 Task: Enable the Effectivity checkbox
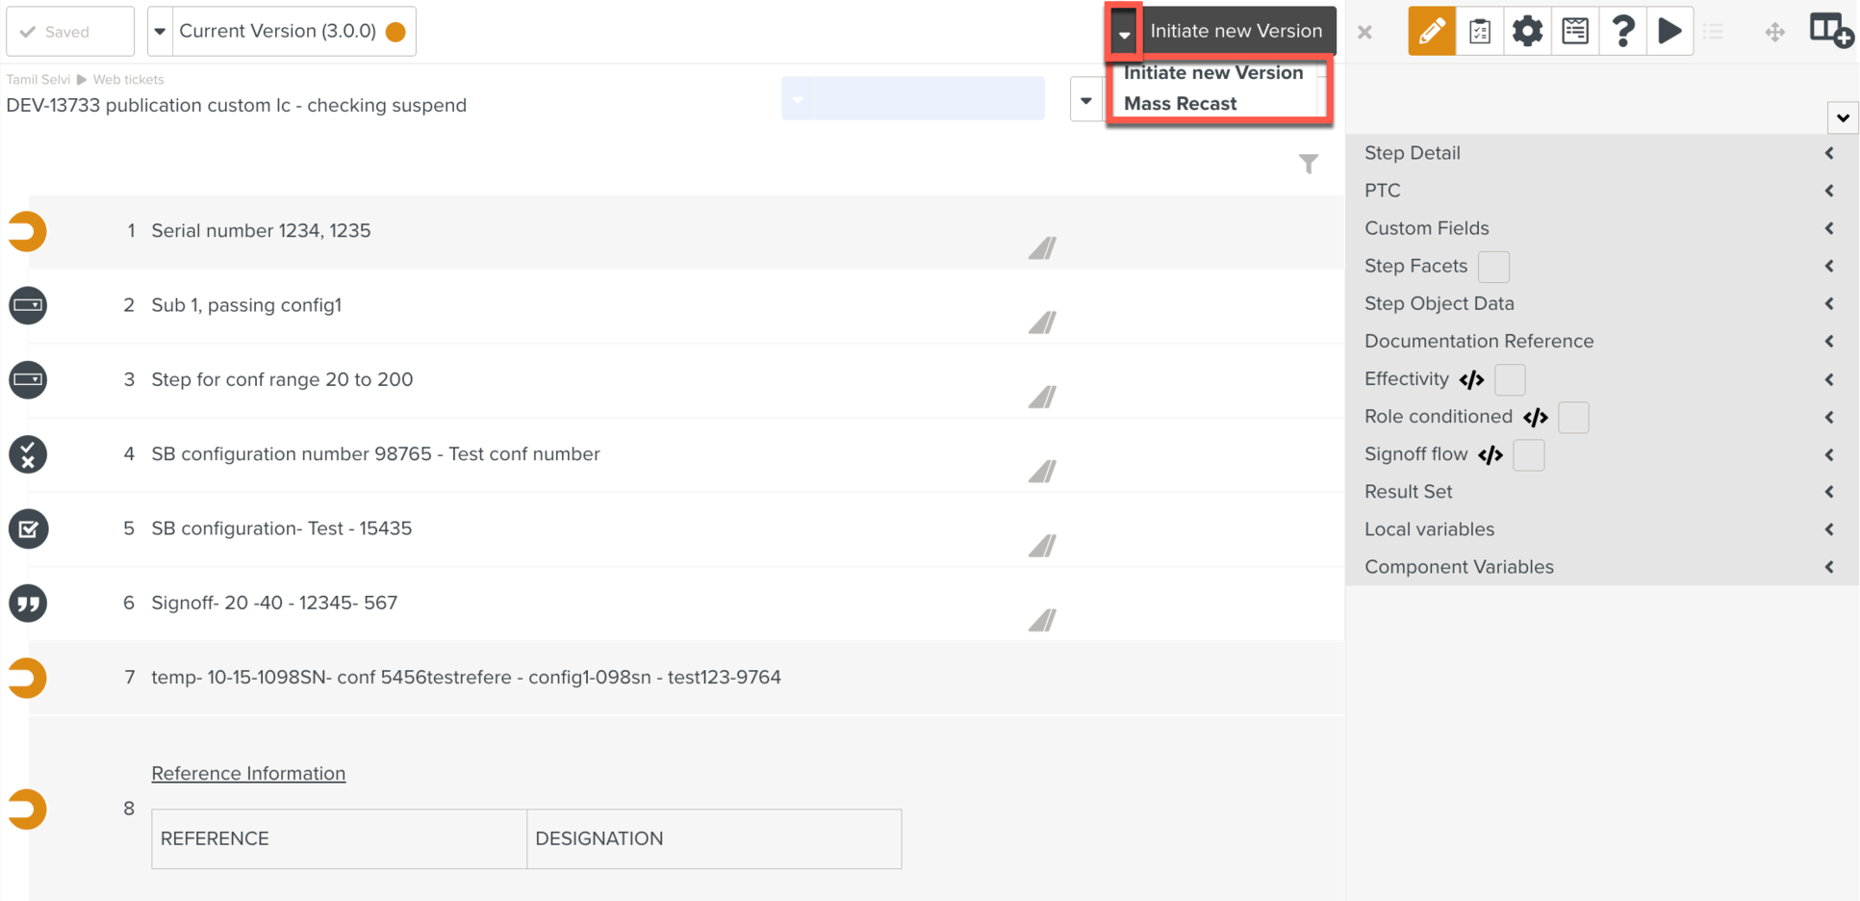1510,379
